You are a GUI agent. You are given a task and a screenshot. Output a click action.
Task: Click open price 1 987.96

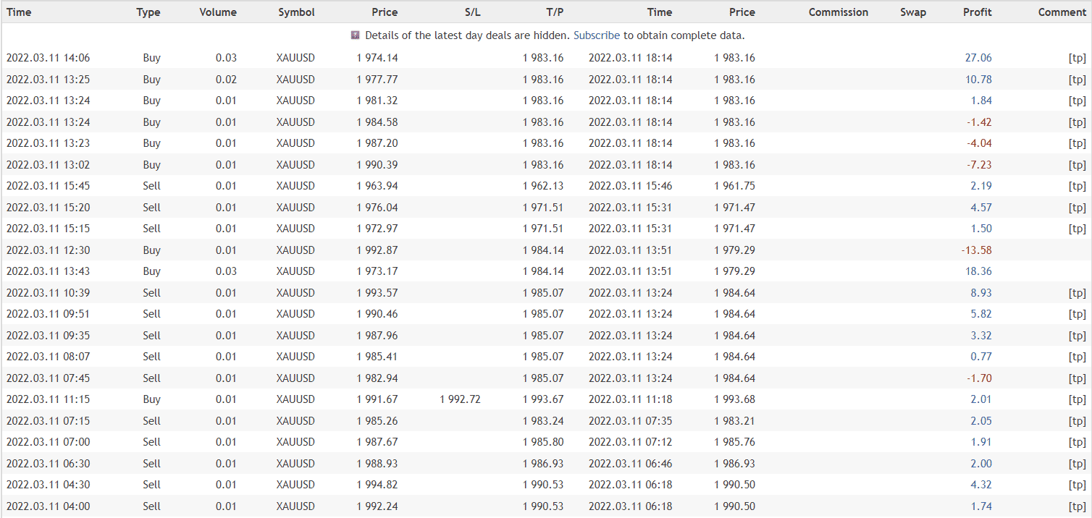[x=377, y=336]
